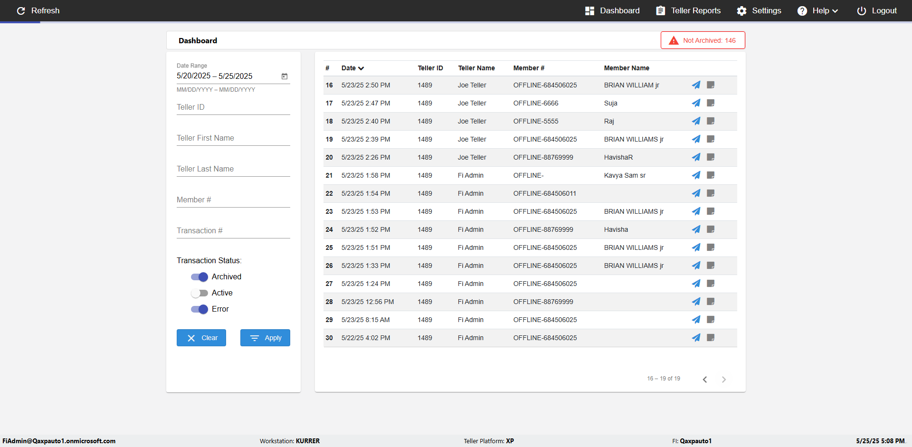Screen dimensions: 912x447
Task: Click the Teller ID column header
Action: [x=430, y=68]
